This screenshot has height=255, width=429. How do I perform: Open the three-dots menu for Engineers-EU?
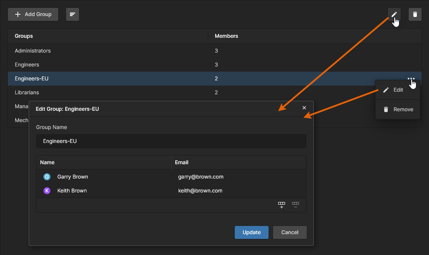(x=411, y=79)
